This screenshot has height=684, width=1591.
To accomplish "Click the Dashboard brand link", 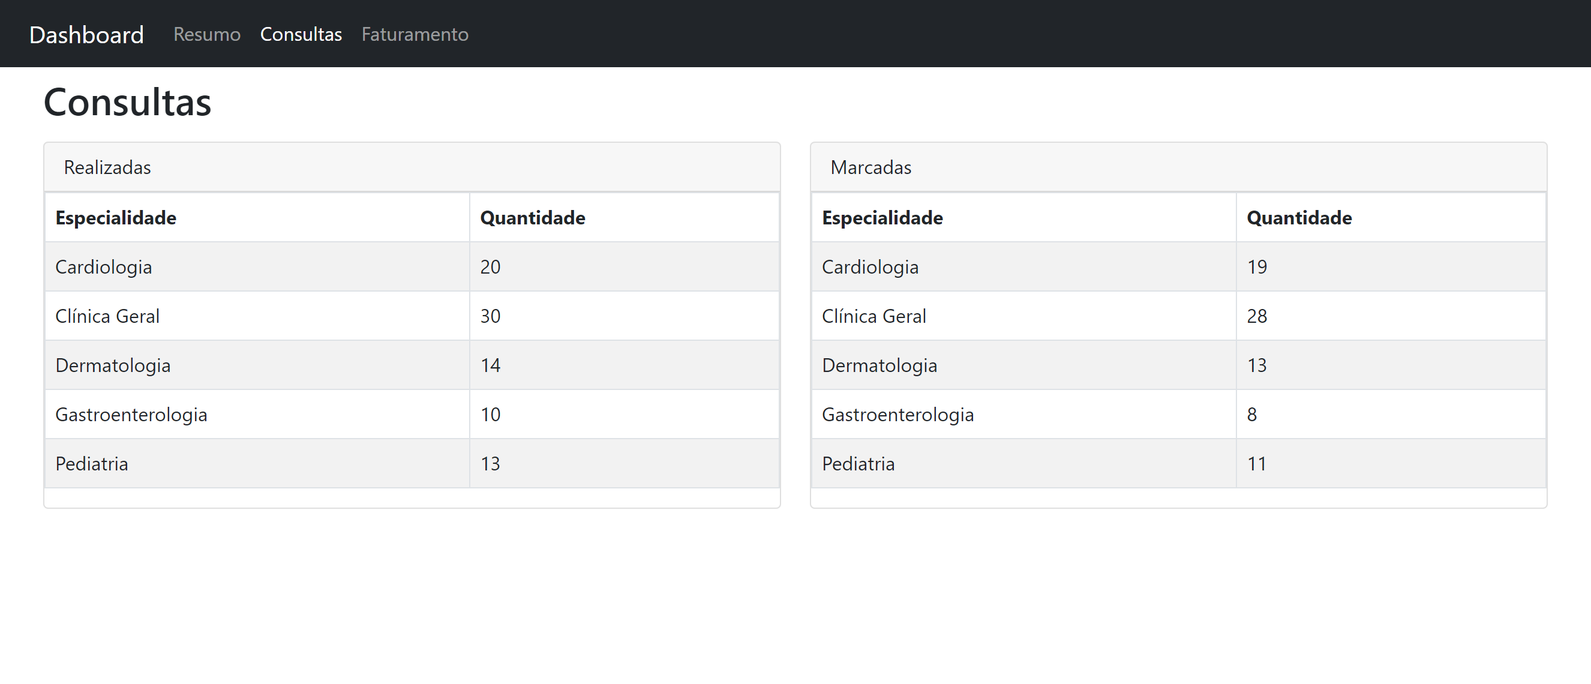I will pyautogui.click(x=86, y=34).
